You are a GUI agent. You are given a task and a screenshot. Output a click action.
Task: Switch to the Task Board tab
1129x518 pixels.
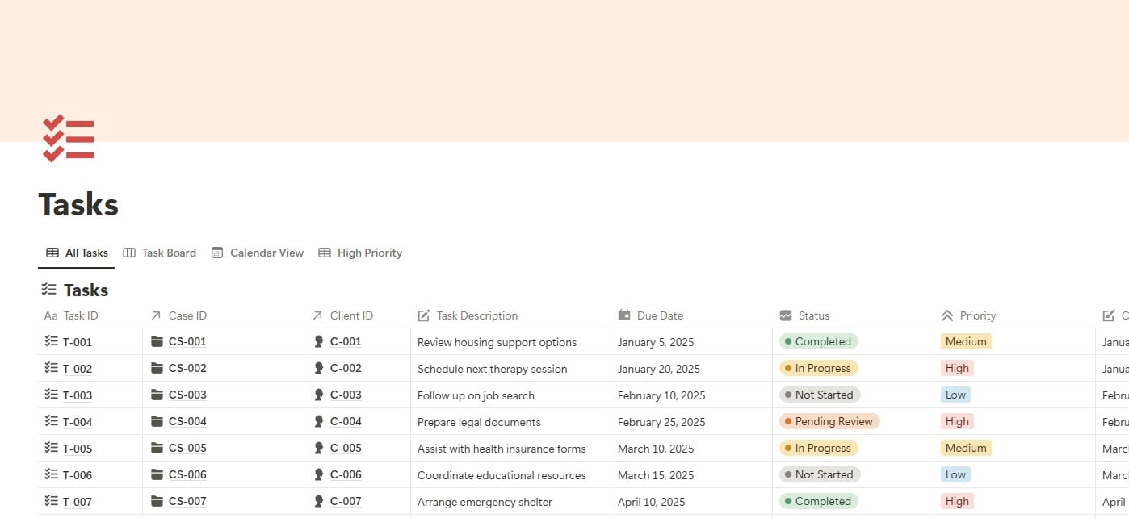coord(160,253)
